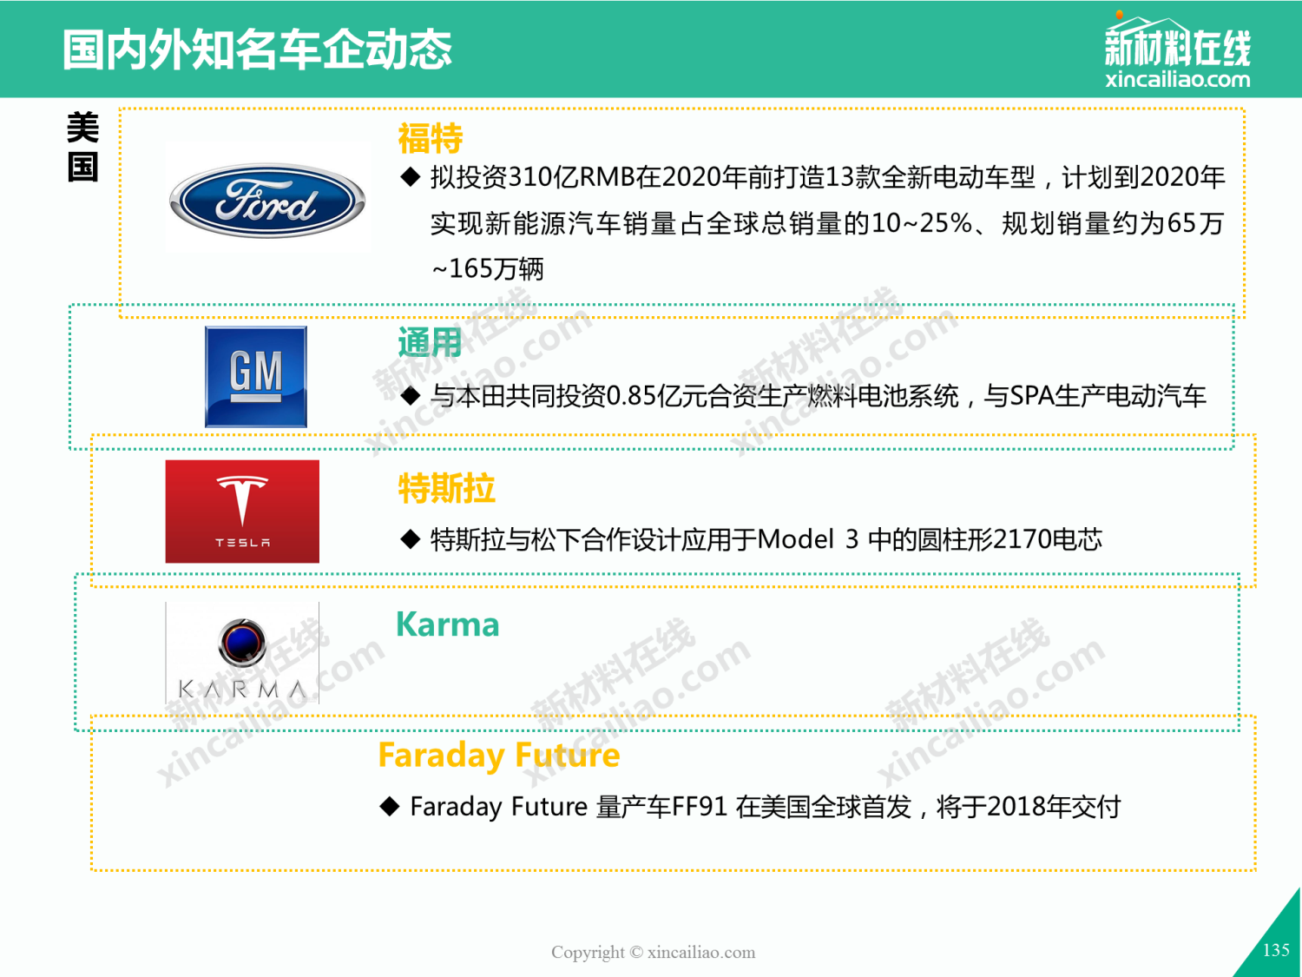Click the red Tesla logo

click(242, 512)
